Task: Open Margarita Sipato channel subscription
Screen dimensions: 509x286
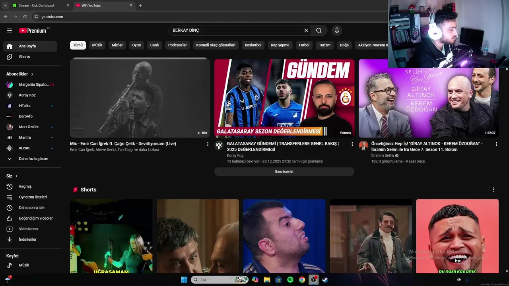Action: point(30,85)
